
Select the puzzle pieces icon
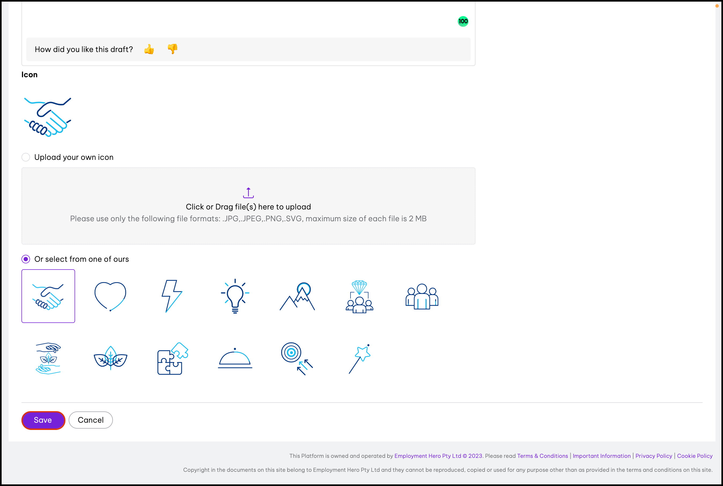point(172,358)
